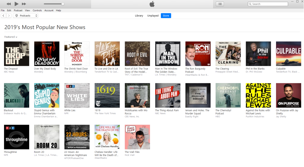Open the Controls menu
The width and height of the screenshot is (304, 167).
37,10
